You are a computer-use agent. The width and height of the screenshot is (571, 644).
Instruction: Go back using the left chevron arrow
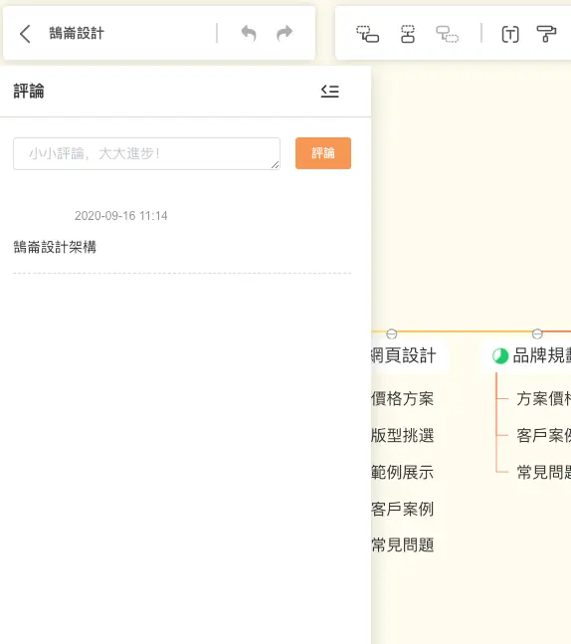[x=25, y=34]
